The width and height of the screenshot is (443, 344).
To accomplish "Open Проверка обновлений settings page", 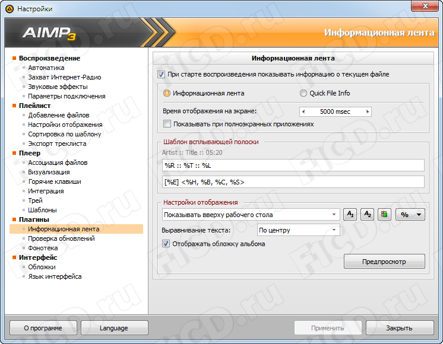I will [x=61, y=238].
